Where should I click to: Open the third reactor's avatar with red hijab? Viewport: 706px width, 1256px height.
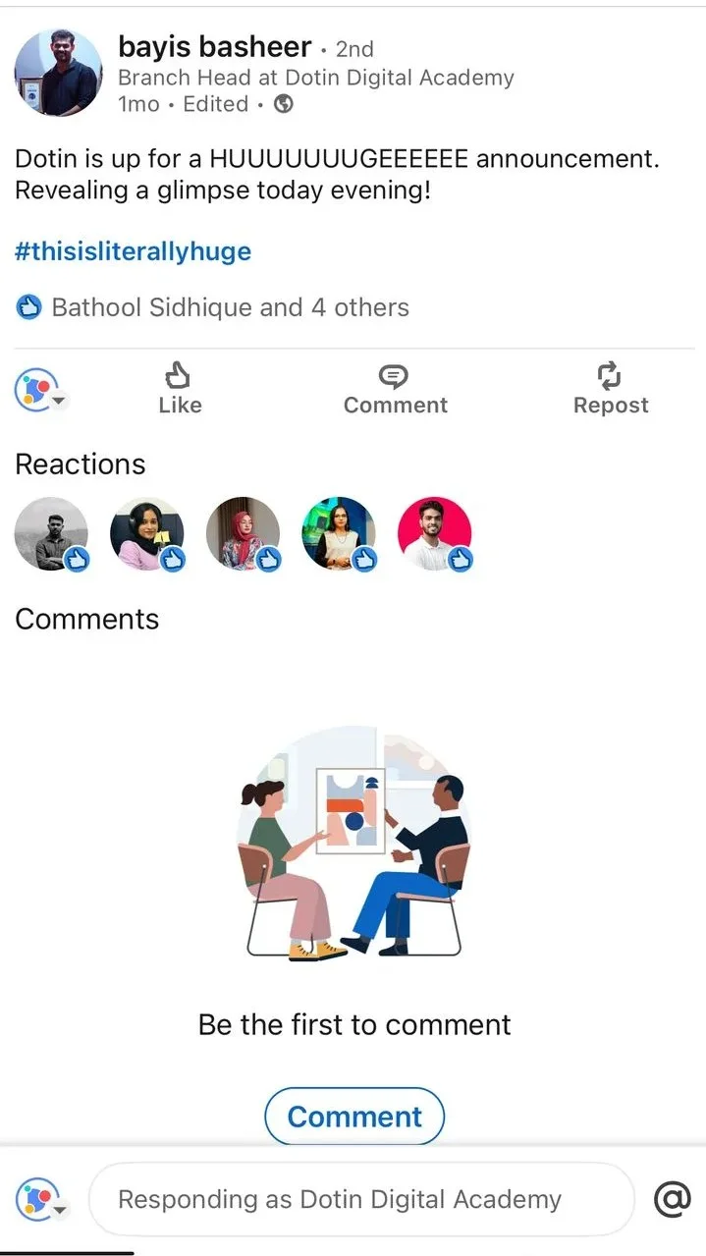point(244,534)
